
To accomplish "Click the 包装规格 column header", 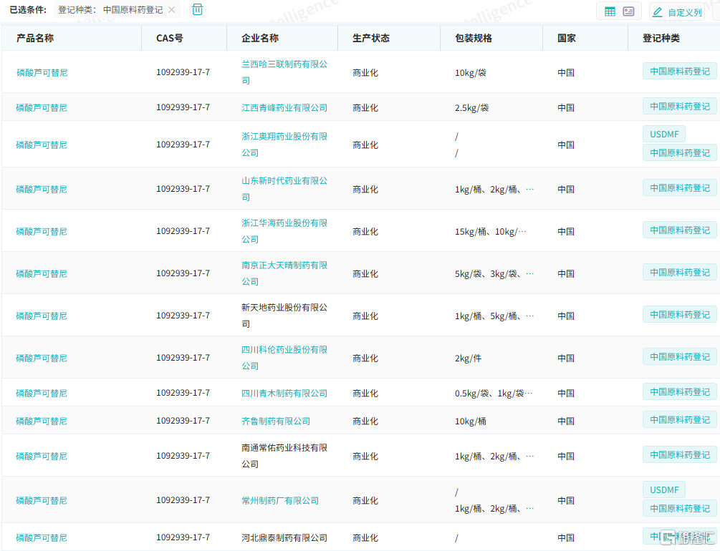I will coord(474,38).
